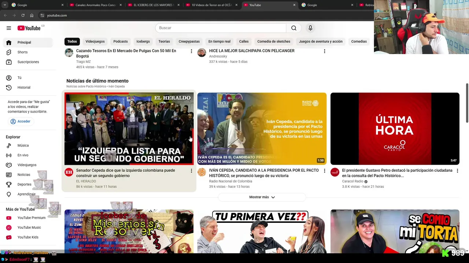The height and width of the screenshot is (263, 469).
Task: Open Principal home in sidebar
Action: click(x=29, y=42)
